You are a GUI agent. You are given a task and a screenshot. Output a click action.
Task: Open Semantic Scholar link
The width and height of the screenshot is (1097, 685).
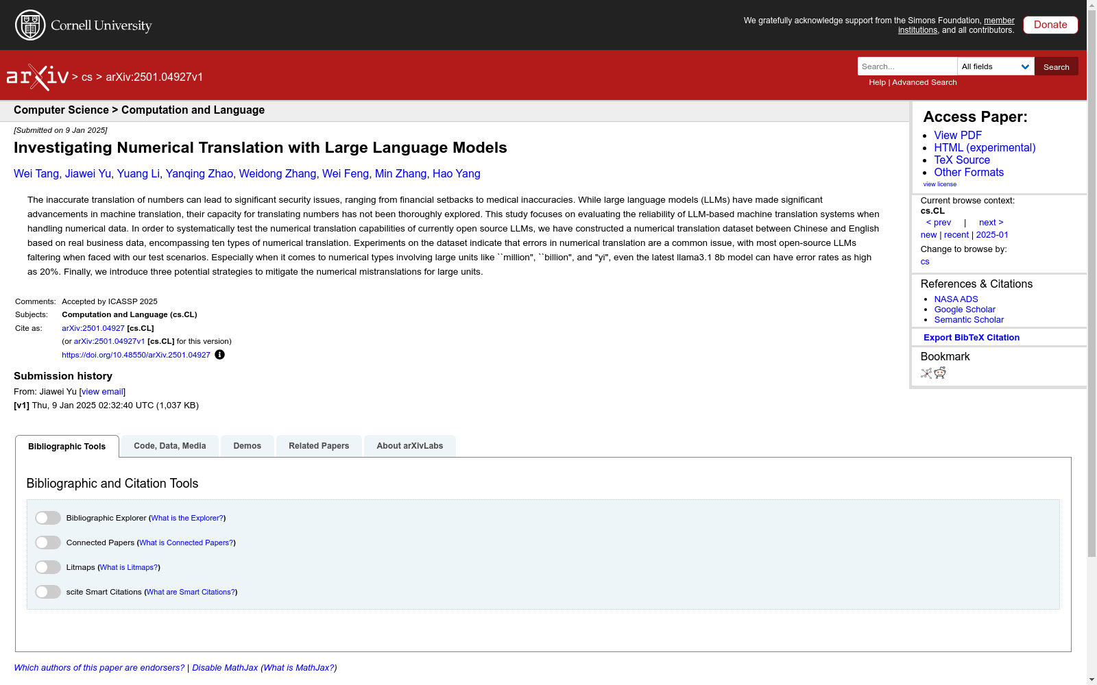pyautogui.click(x=969, y=320)
